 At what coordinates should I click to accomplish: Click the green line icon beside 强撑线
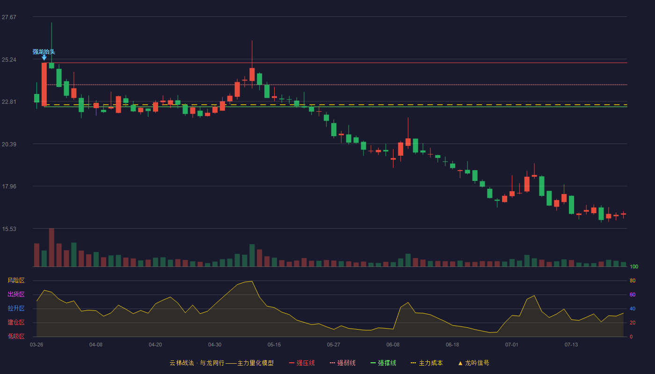click(373, 363)
